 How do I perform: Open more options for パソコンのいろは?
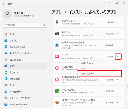click(x=118, y=91)
